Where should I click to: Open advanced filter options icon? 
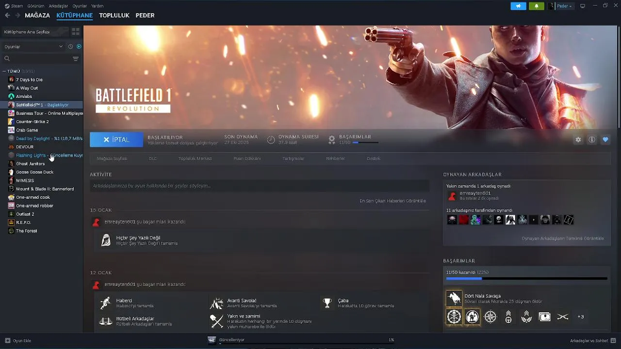click(x=76, y=59)
